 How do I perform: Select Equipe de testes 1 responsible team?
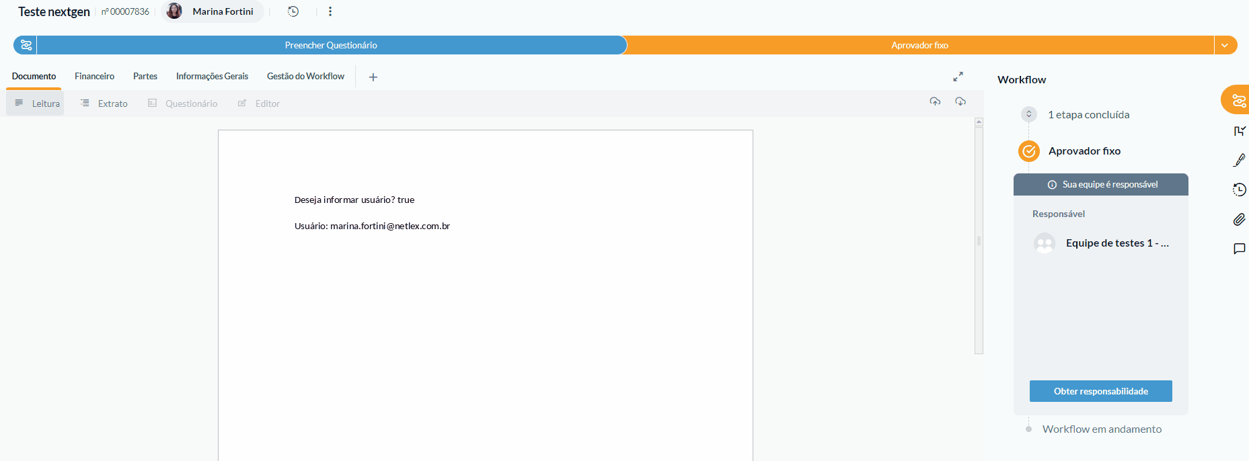(x=1101, y=243)
